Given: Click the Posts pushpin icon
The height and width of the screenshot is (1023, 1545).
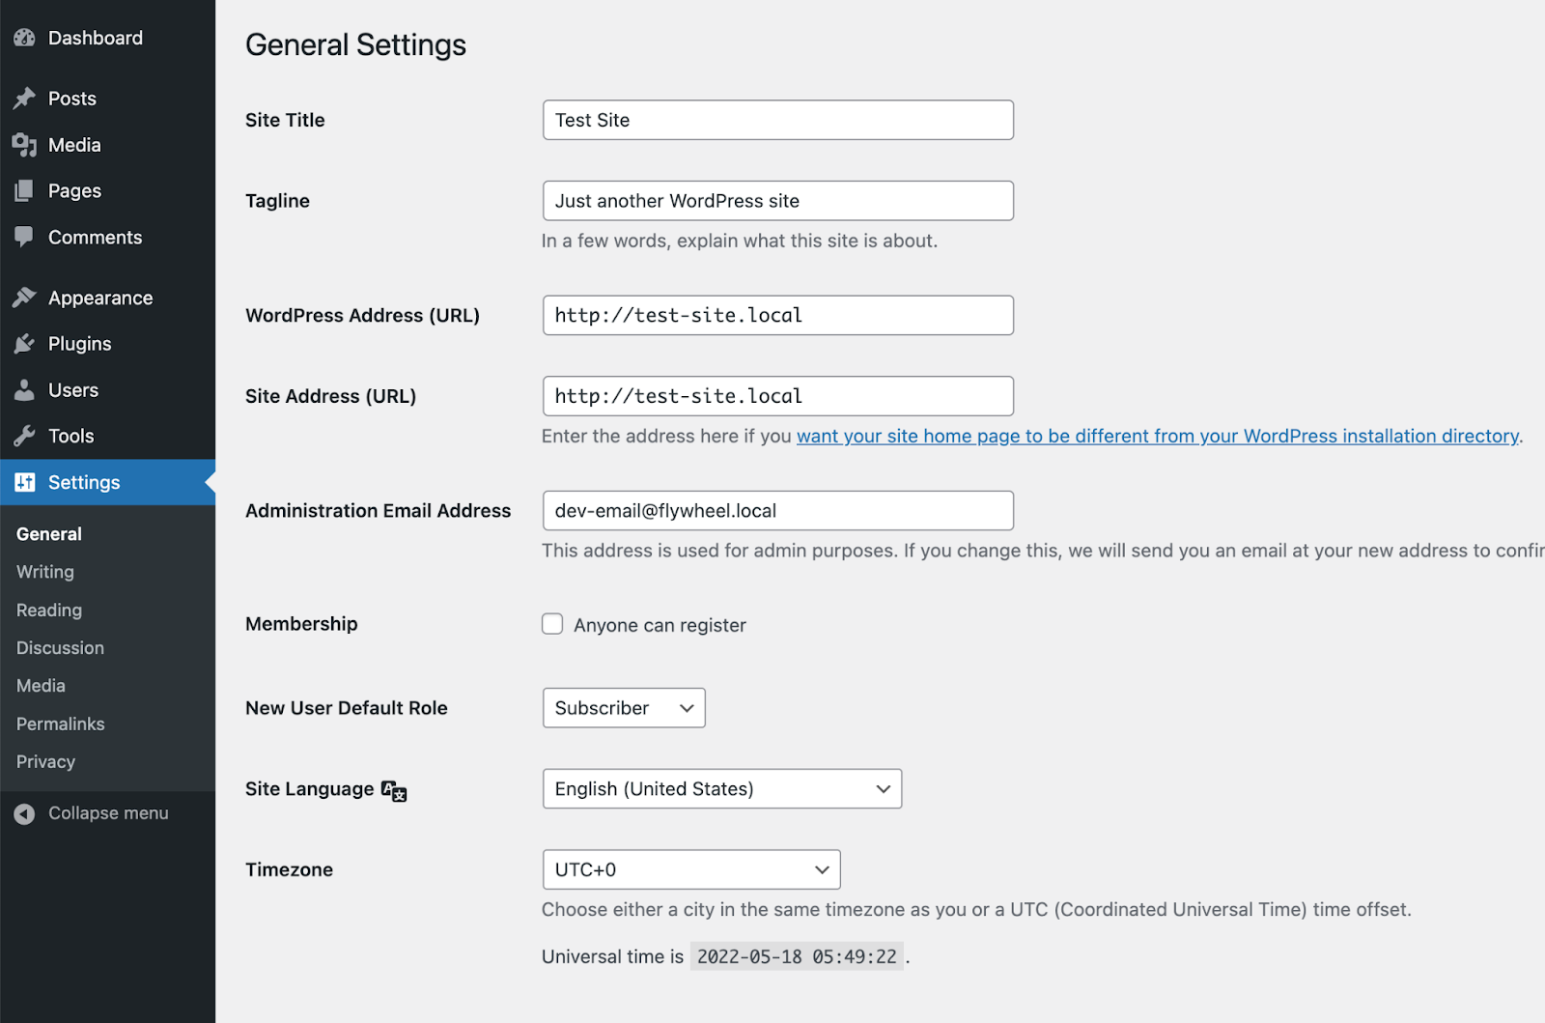Looking at the screenshot, I should (24, 99).
